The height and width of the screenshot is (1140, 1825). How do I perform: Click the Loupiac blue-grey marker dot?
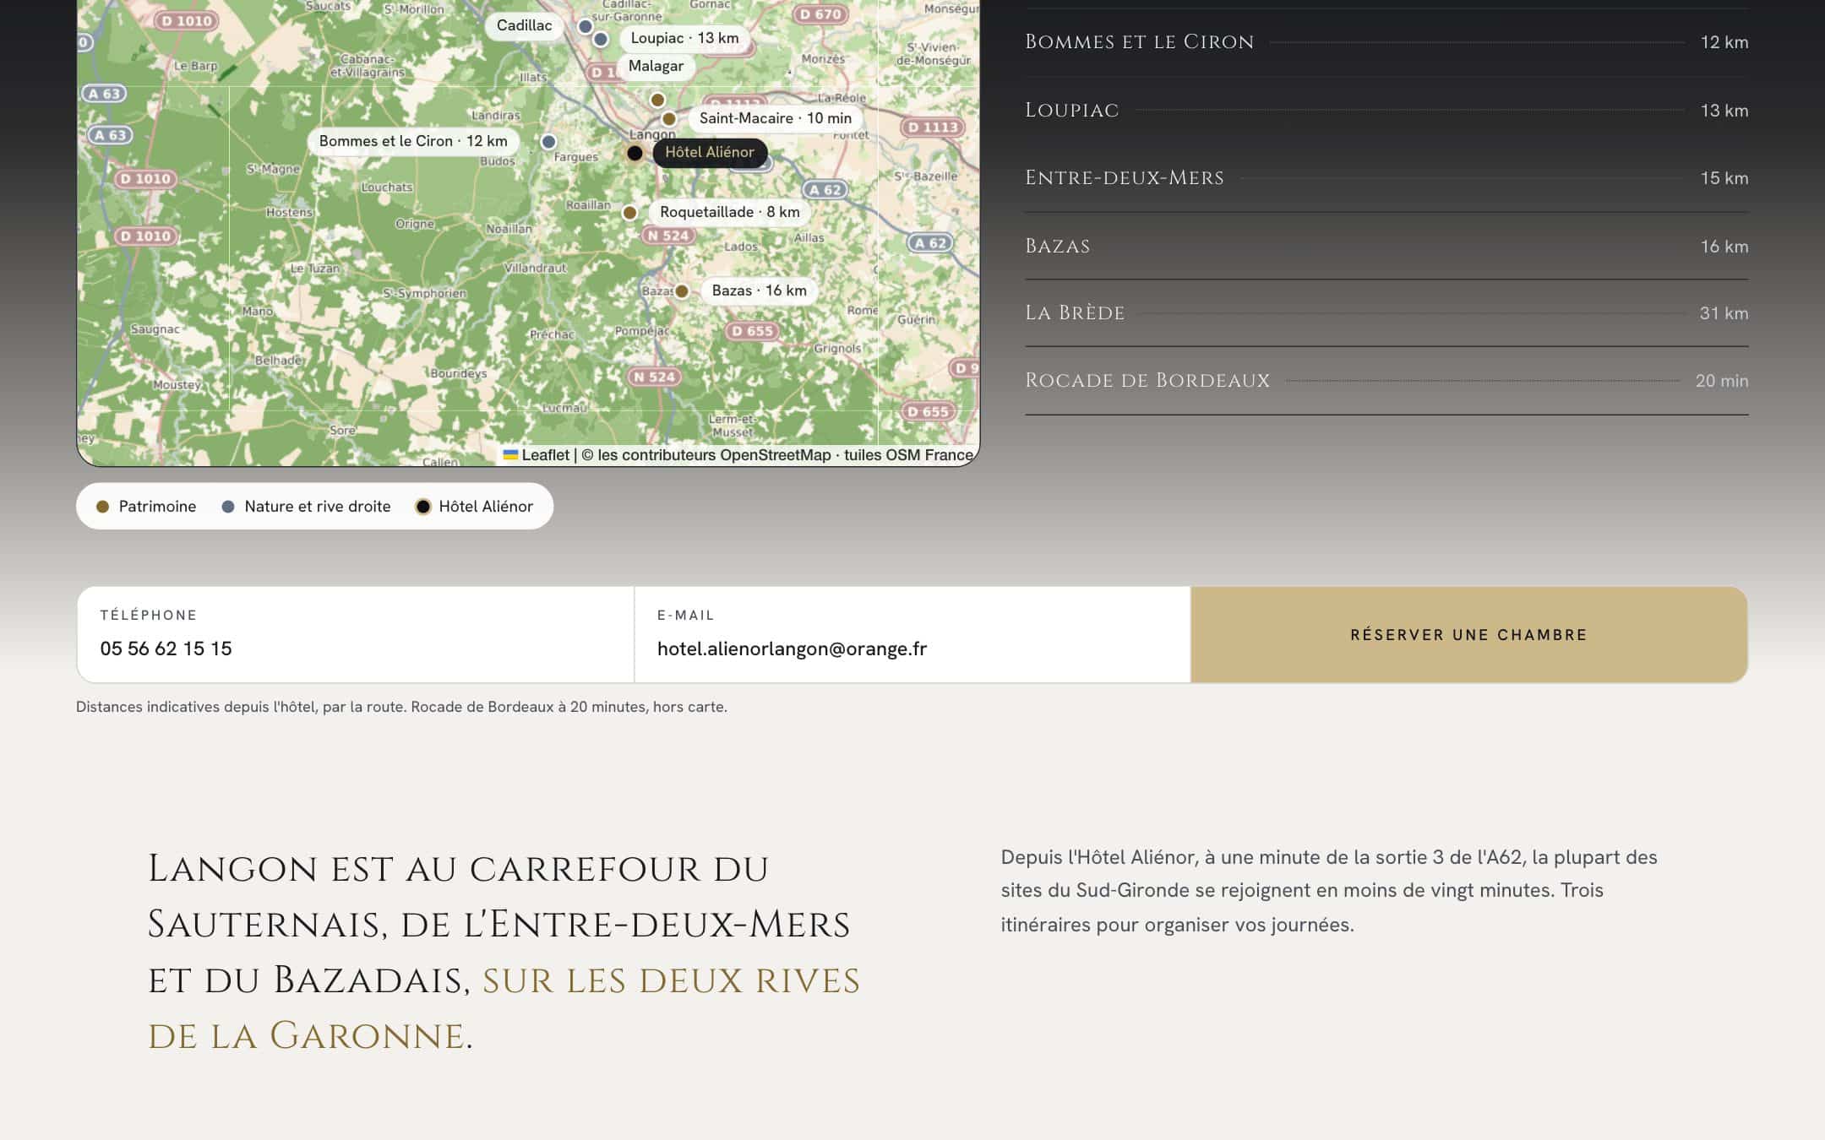pyautogui.click(x=601, y=39)
